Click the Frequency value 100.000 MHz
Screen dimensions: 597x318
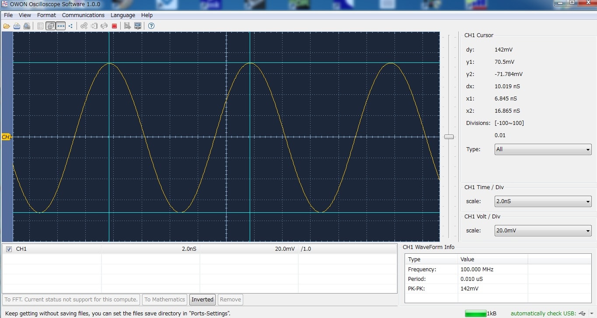coord(477,270)
